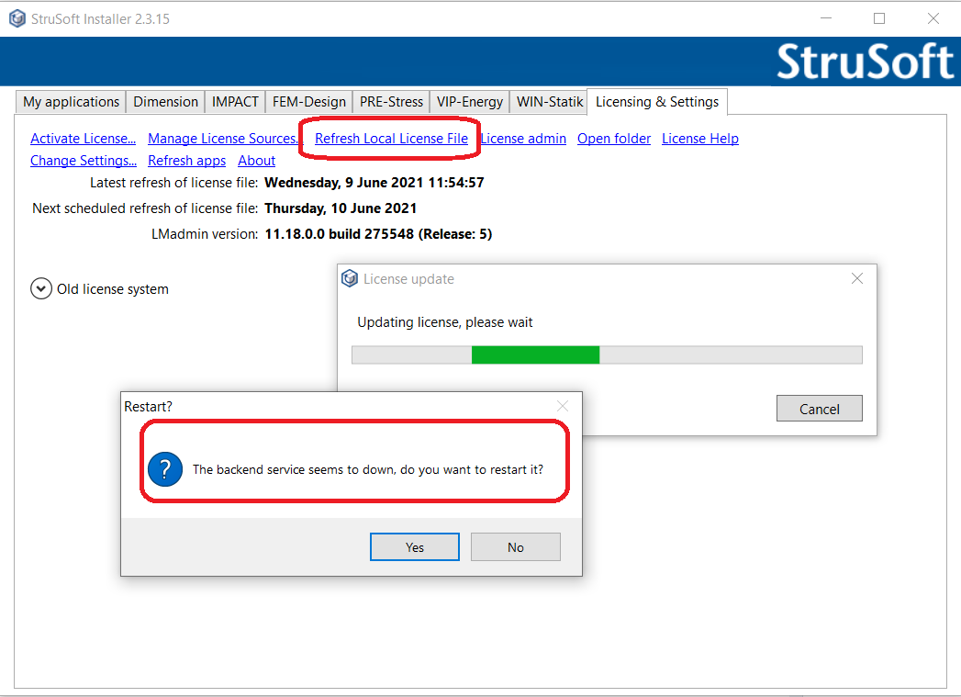
Task: Click the latest refresh date 'Wednesday, 9 June 2021 11:54:57'
Action: tap(374, 183)
